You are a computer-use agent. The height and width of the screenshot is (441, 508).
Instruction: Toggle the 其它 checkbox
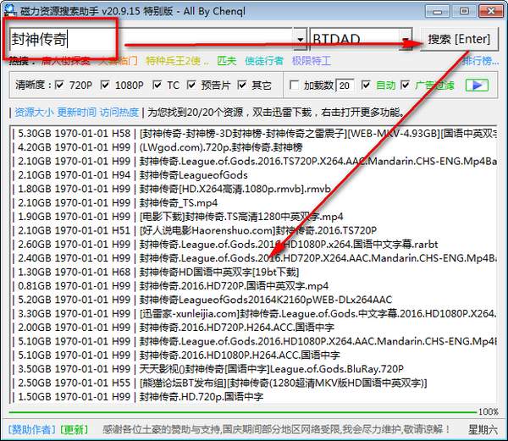241,85
